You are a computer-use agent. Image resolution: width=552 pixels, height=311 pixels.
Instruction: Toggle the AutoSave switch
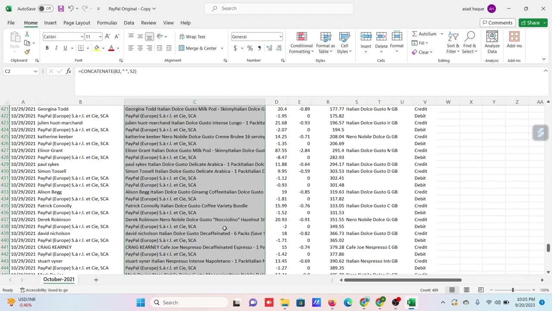point(45,9)
